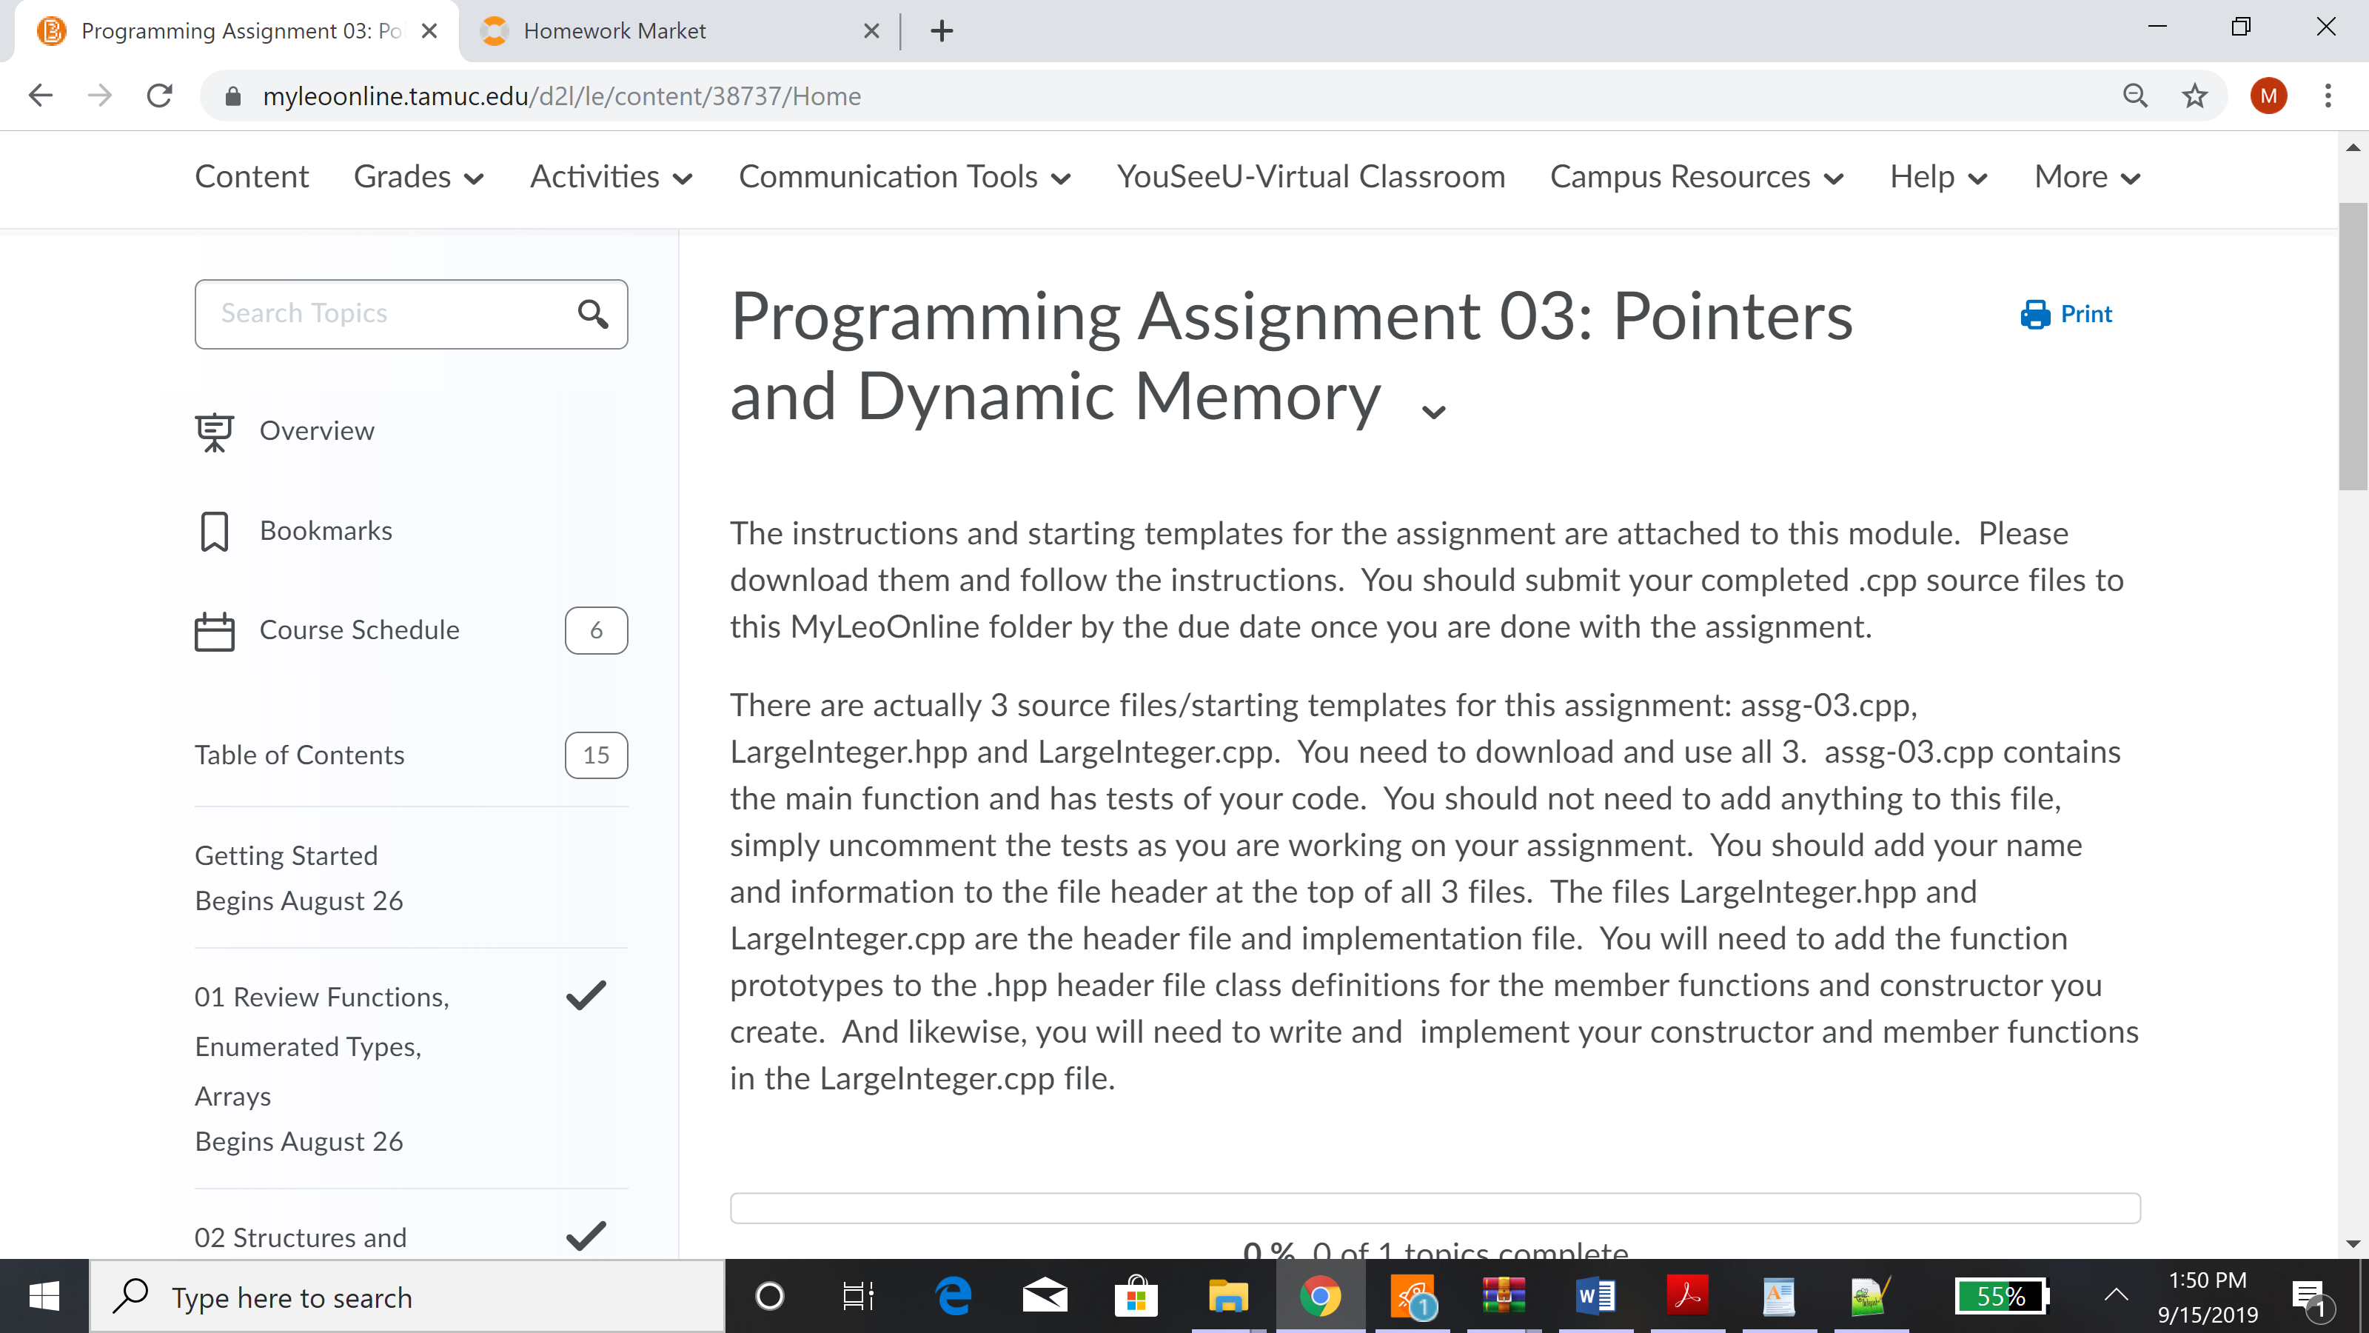Click the topics completion progress bar

[x=1435, y=1209]
